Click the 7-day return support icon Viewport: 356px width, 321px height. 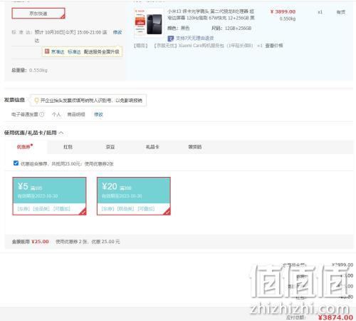(170, 39)
